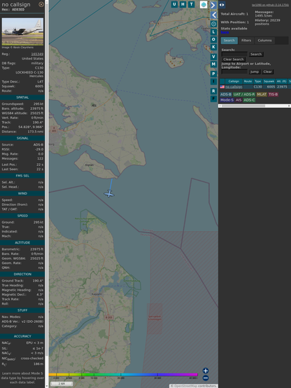
Task: Click the SPATIAL section header
Action: 22,97
